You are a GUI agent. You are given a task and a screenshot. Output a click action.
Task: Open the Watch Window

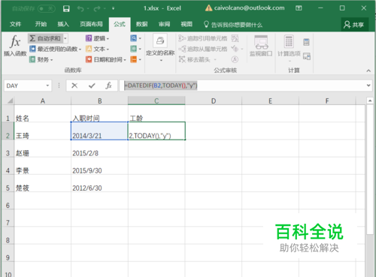pos(261,46)
